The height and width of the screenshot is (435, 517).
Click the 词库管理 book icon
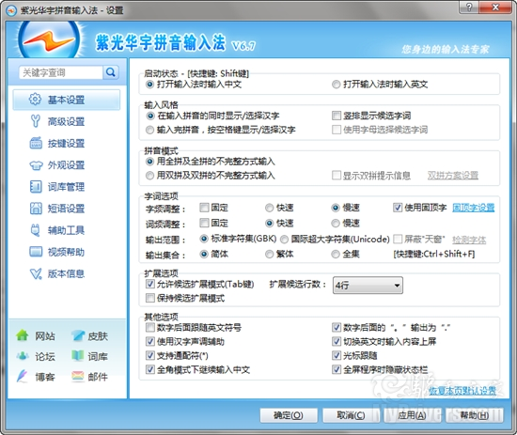tap(36, 187)
